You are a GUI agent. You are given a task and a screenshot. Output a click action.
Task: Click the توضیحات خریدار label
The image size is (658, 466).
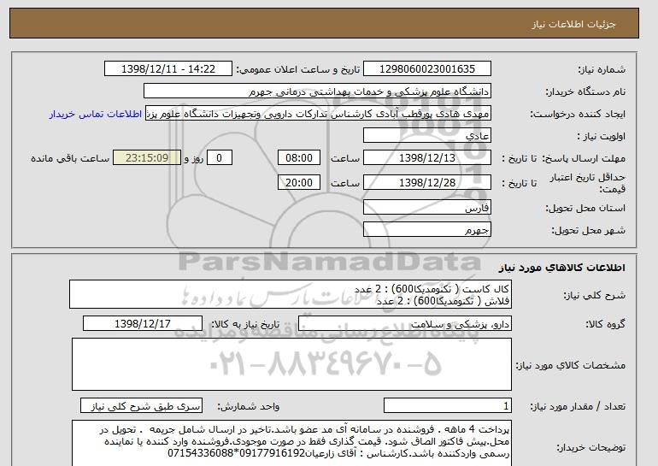[591, 447]
